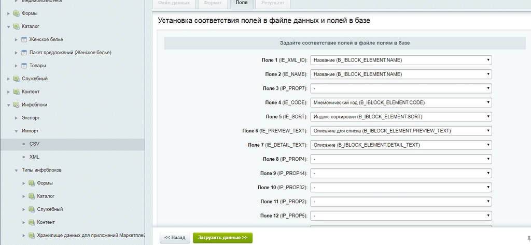Click the Женское бельё label
Screen dimensions: 531x245
pos(46,39)
